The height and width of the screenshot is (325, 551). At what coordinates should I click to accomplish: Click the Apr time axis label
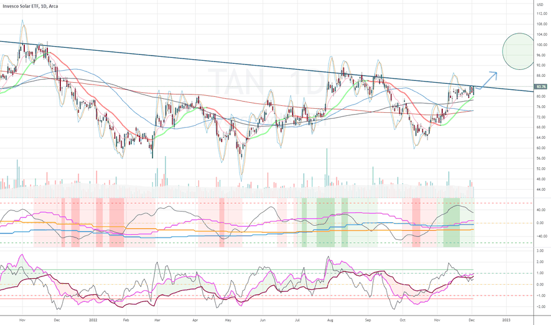195,320
